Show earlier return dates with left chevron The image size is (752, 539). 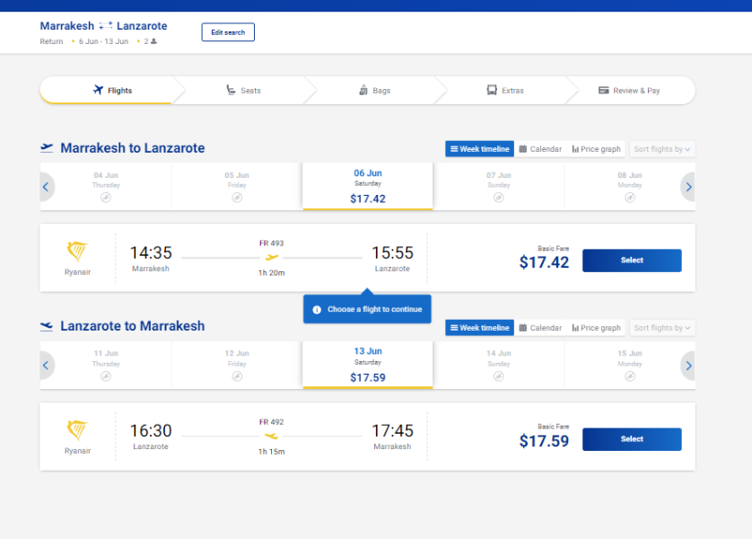tap(46, 366)
